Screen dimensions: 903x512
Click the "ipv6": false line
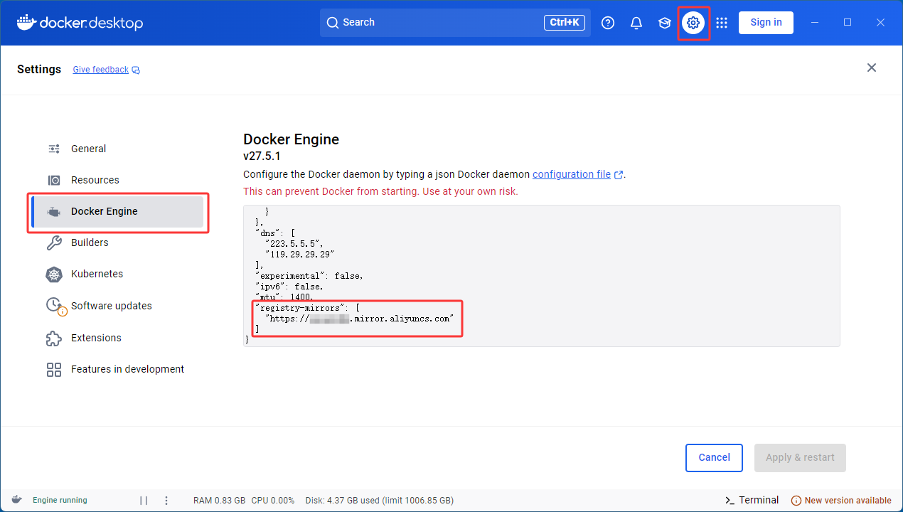289,287
